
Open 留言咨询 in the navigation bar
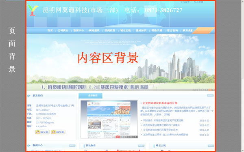pyautogui.click(x=172, y=30)
